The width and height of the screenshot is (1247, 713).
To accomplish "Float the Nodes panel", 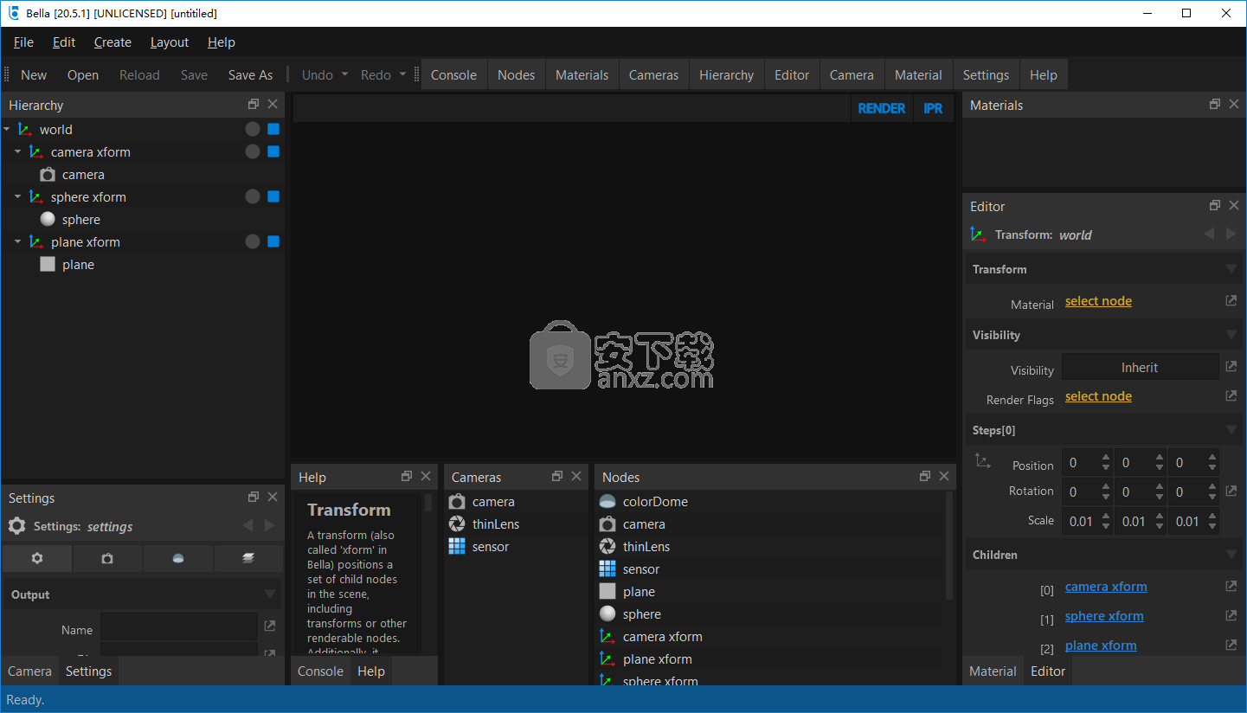I will coord(925,476).
